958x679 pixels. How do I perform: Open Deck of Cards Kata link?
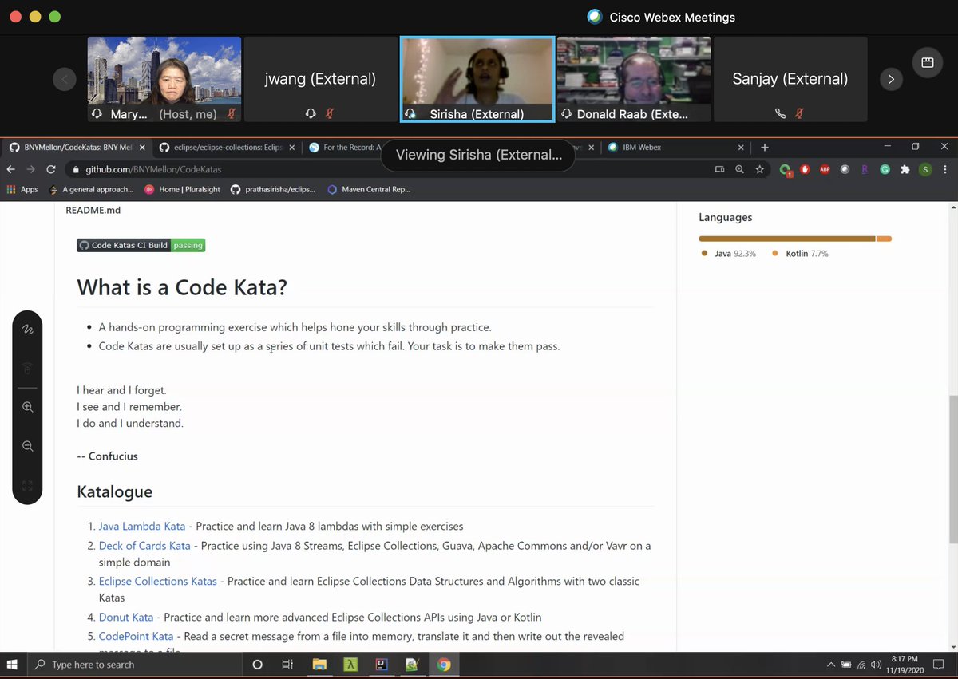[144, 546]
